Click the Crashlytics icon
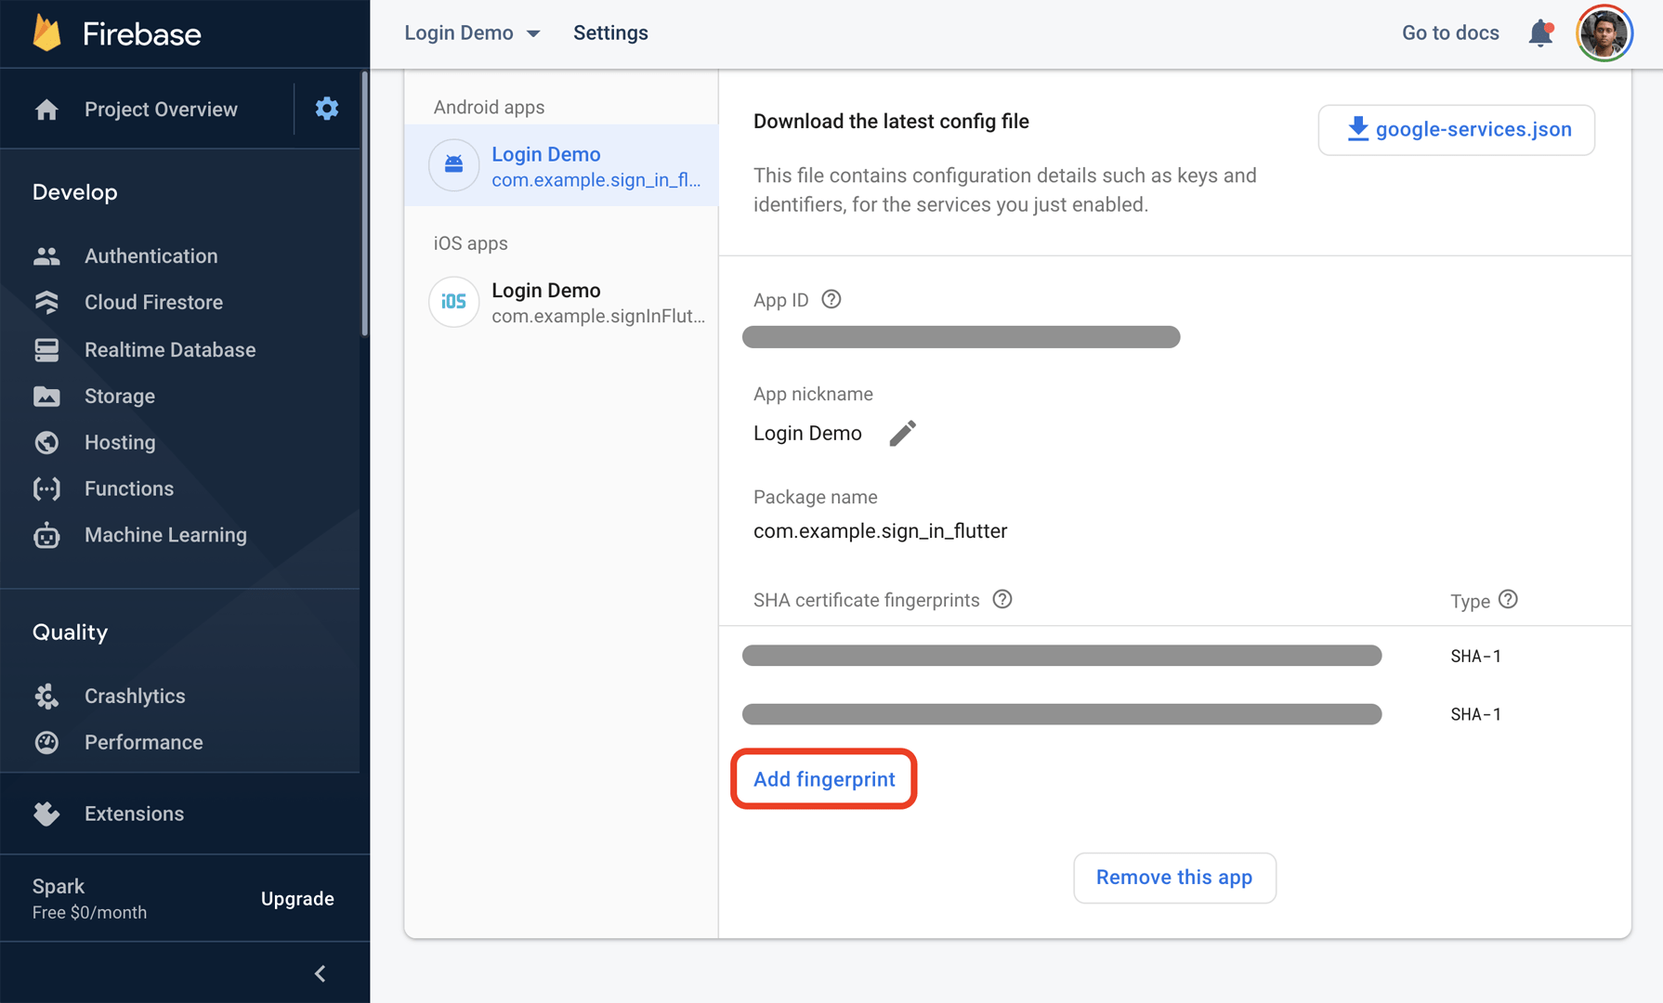 coord(46,696)
